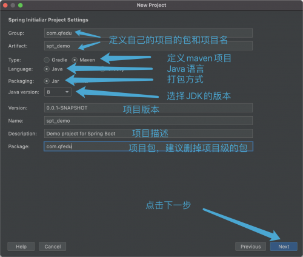Screen dimensions: 303x257
Task: Cancel the New Project dialog
Action: [x=53, y=247]
